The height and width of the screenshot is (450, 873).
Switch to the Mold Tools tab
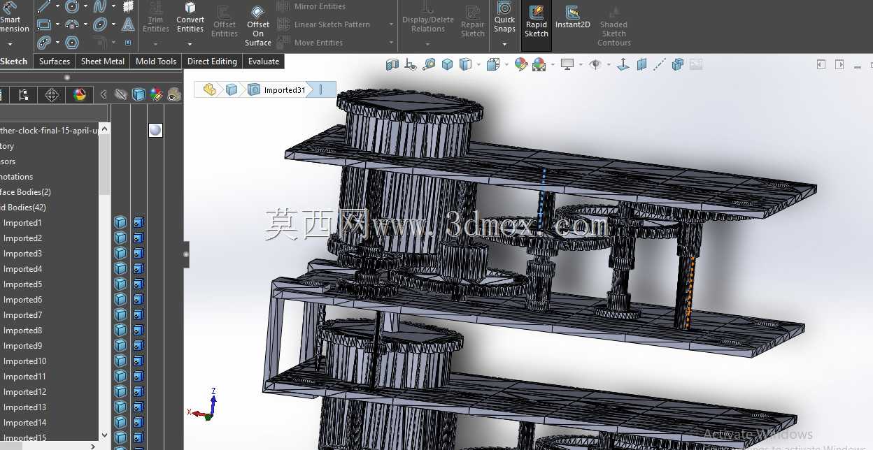(156, 61)
